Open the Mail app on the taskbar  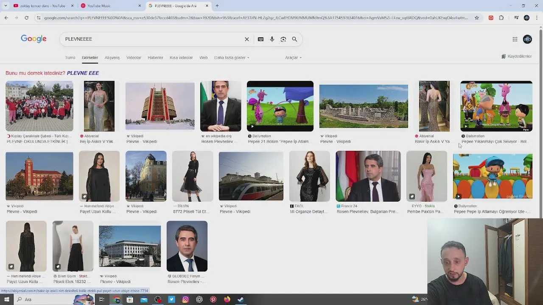tap(144, 299)
